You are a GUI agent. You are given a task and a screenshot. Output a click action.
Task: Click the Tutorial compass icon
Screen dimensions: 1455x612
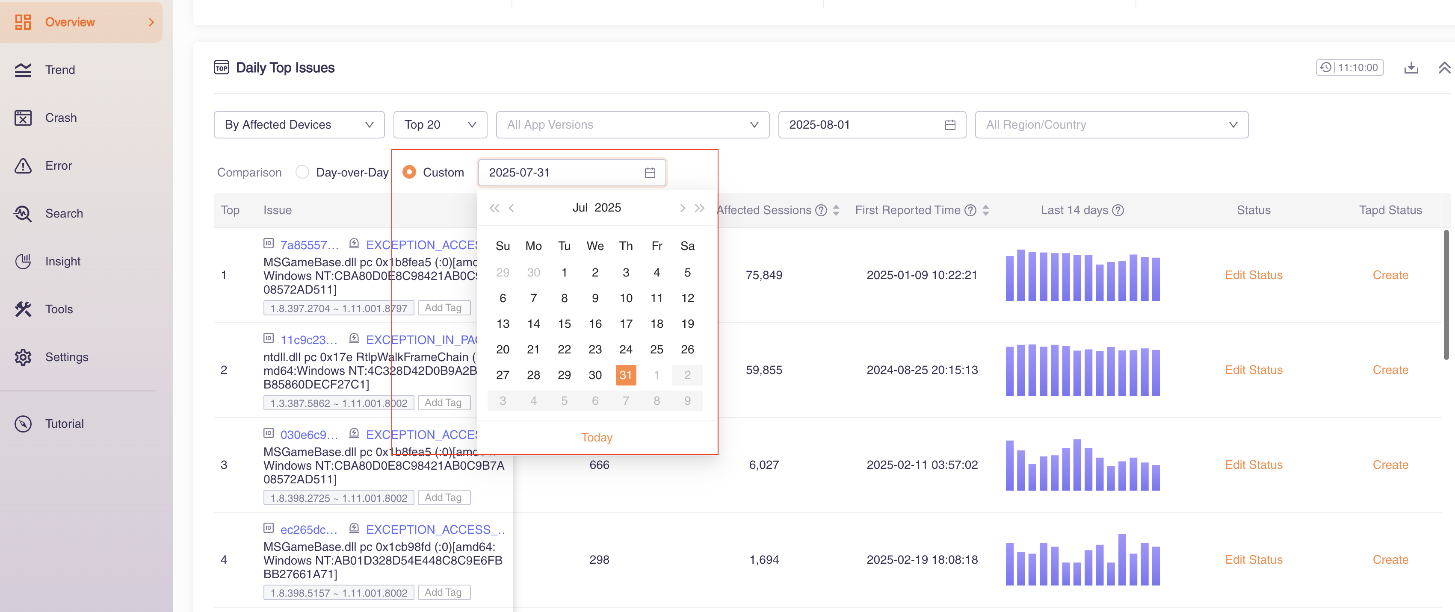[23, 424]
